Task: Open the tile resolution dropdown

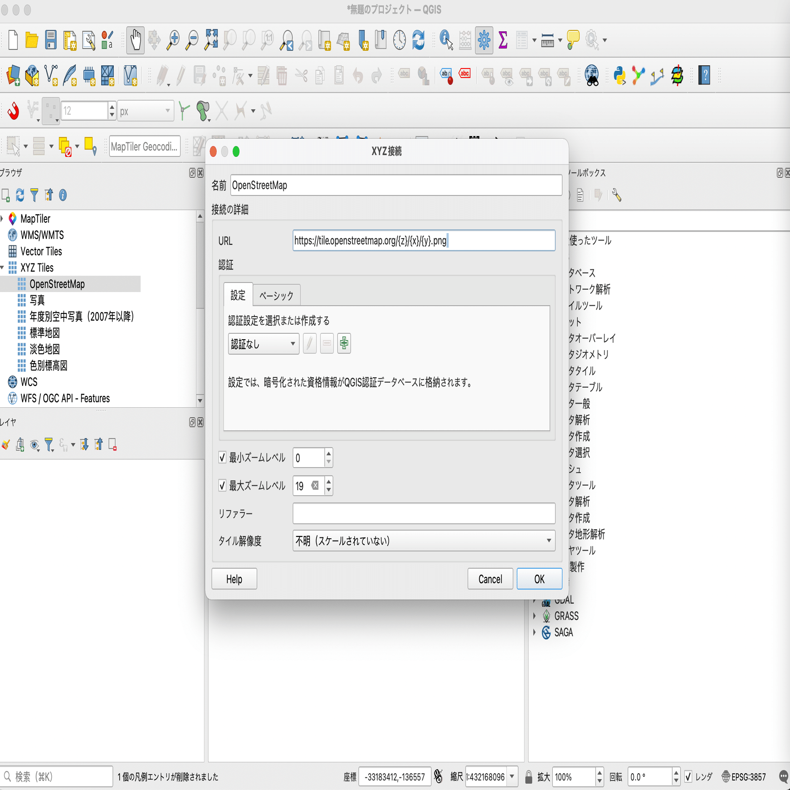Action: pyautogui.click(x=424, y=541)
